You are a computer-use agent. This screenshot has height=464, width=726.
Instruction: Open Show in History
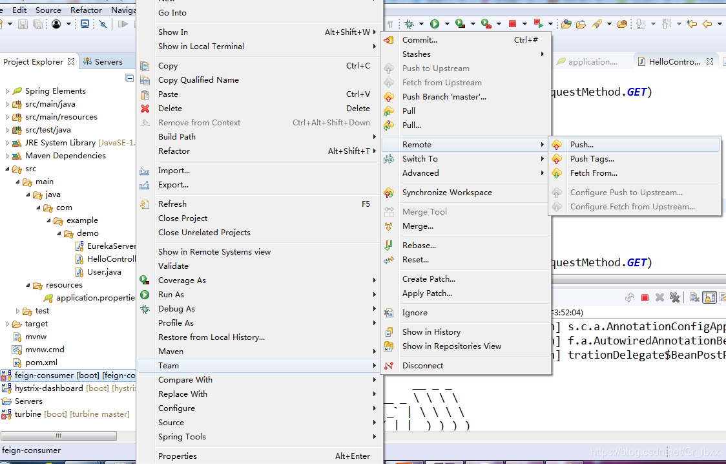466,332
